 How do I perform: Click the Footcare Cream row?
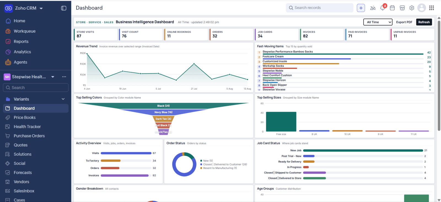pos(344,57)
